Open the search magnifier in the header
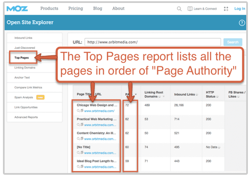 pos(179,8)
